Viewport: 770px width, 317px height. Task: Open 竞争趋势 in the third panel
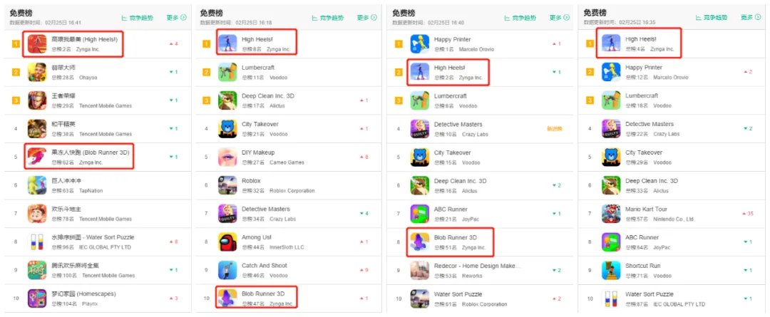tap(520, 18)
